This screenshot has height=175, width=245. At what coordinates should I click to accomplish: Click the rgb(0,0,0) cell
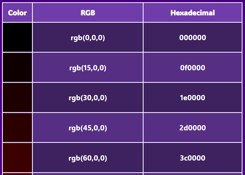click(x=88, y=38)
